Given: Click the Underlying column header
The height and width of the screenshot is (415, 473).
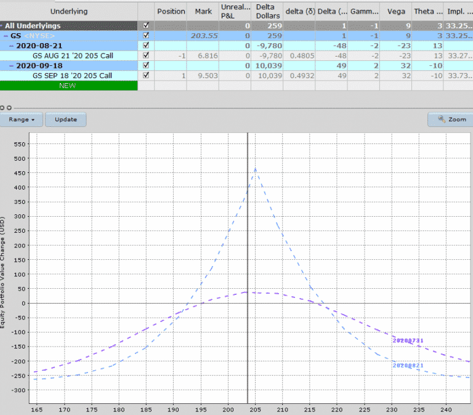Looking at the screenshot, I should coord(68,11).
